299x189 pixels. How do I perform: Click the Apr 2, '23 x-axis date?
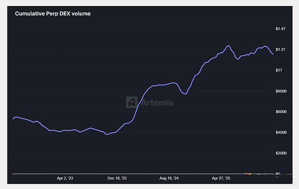pyautogui.click(x=65, y=179)
